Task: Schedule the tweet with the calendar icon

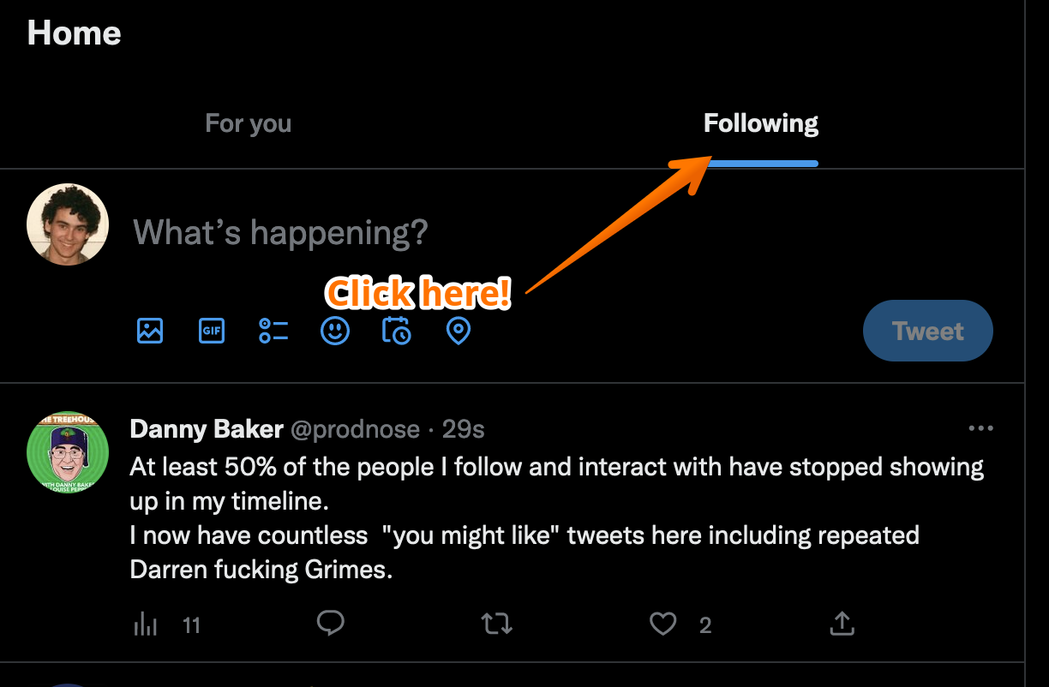Action: (x=396, y=331)
